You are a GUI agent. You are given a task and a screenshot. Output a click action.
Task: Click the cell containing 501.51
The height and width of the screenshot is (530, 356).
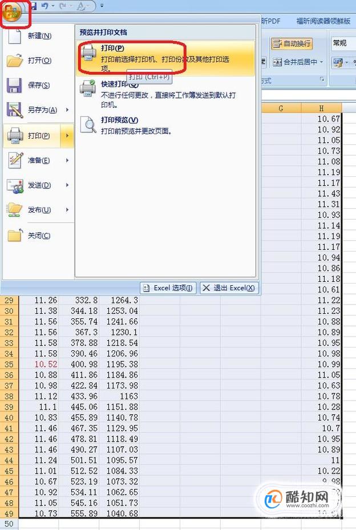click(79, 460)
